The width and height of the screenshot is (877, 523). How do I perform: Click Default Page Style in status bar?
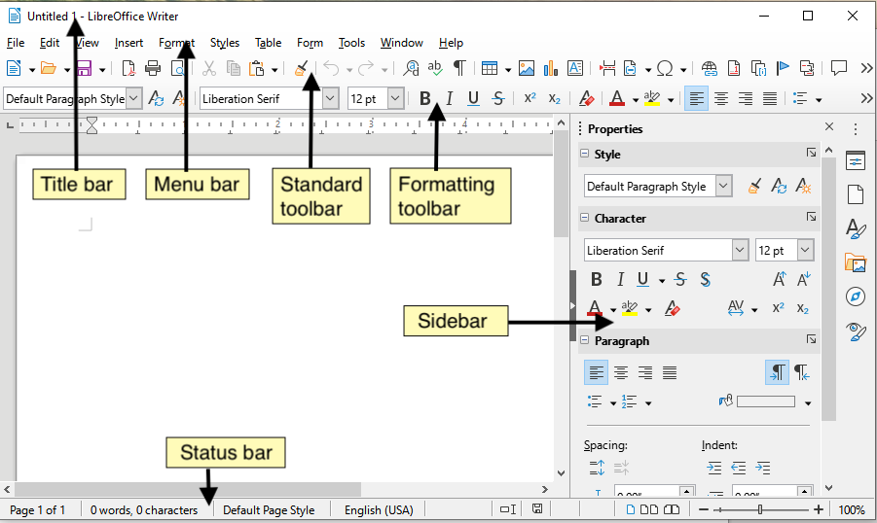269,510
